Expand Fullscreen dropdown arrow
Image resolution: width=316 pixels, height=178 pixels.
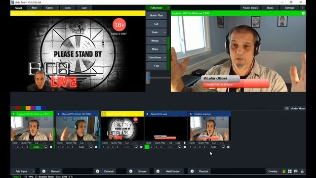click(168, 8)
